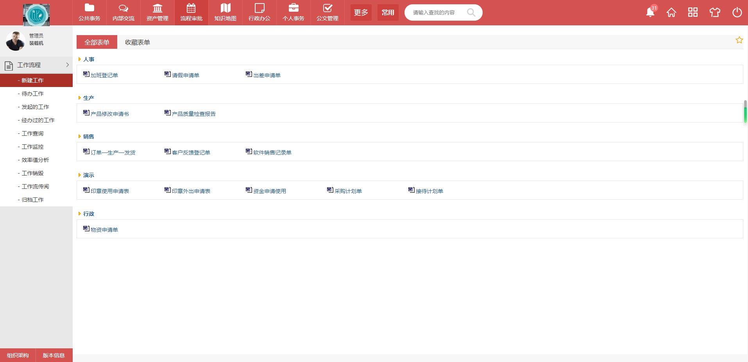Open the 请假申请单 form link
748x362 pixels.
pyautogui.click(x=185, y=75)
